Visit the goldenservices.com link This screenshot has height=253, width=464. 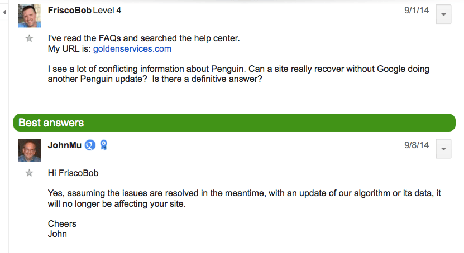click(x=132, y=49)
